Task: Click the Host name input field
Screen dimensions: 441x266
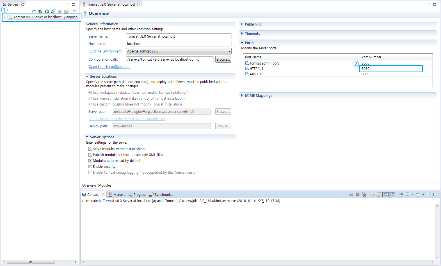Action: (x=179, y=44)
